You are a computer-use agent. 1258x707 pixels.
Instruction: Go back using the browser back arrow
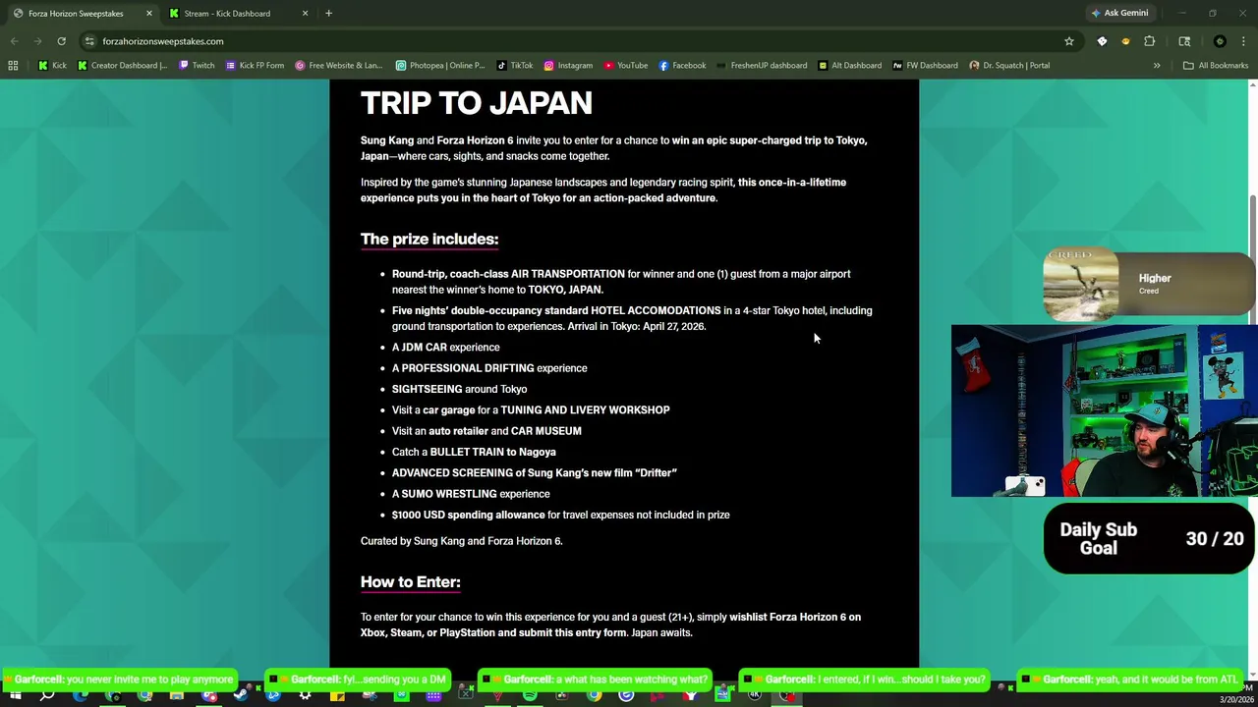click(x=14, y=41)
